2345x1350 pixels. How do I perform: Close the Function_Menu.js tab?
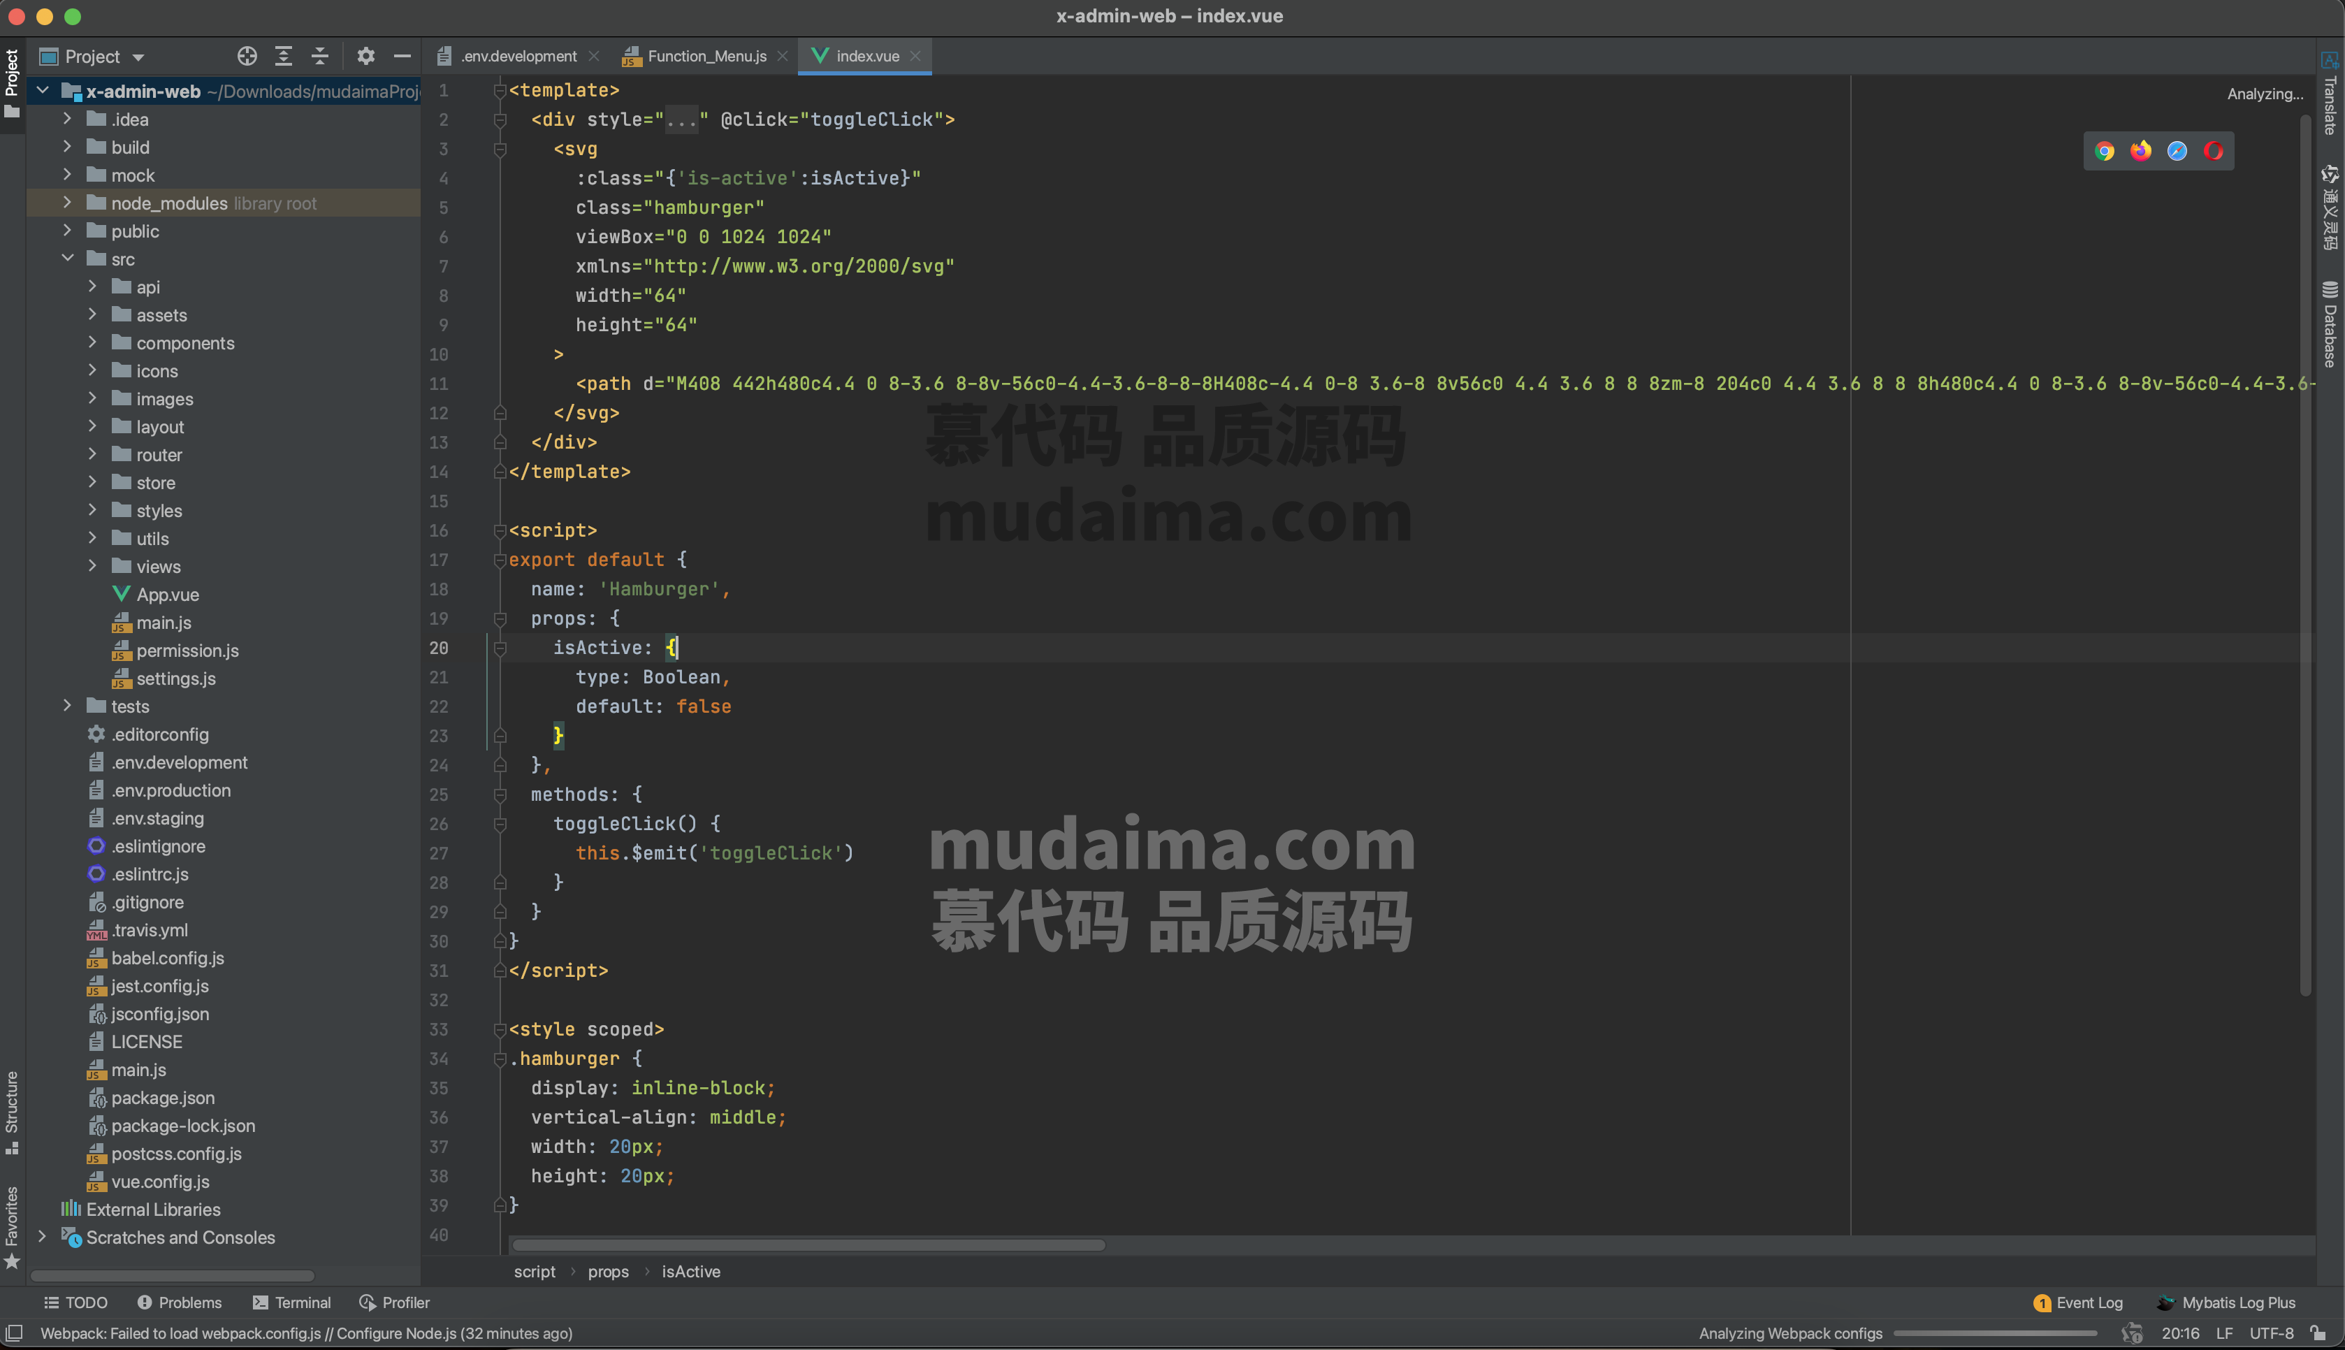pyautogui.click(x=783, y=57)
